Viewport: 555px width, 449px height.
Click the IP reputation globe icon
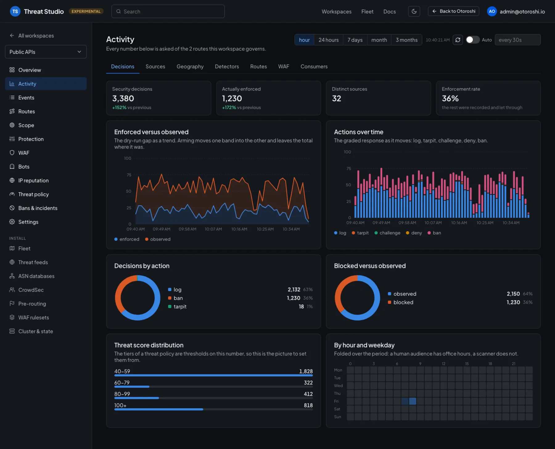pyautogui.click(x=12, y=180)
